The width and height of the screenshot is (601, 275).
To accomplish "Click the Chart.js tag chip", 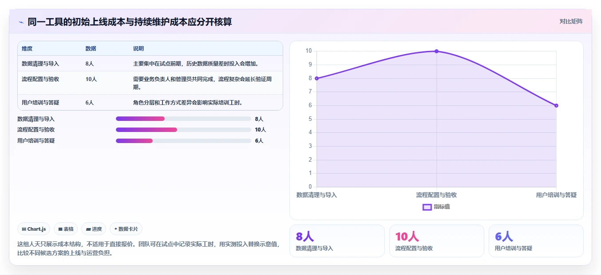I will (34, 229).
